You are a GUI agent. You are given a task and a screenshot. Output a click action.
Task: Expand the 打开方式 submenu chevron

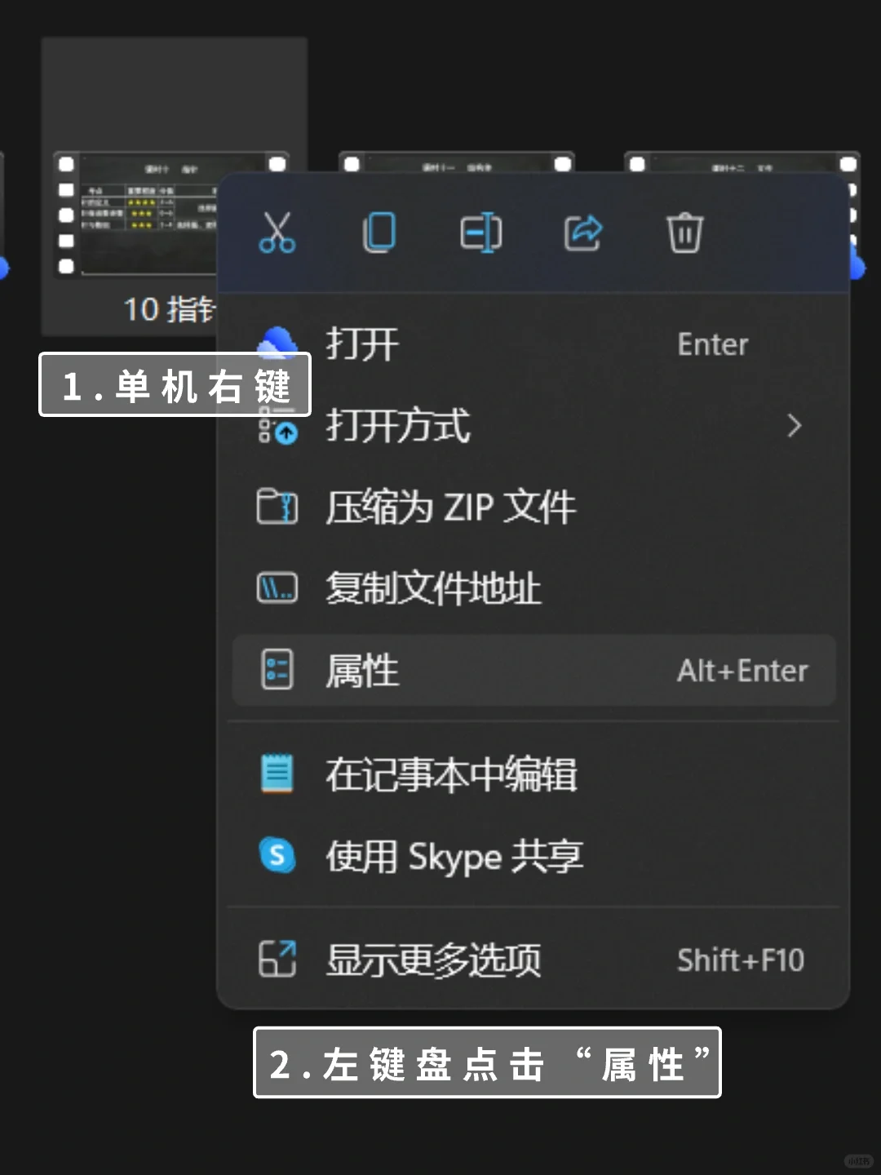coord(794,425)
